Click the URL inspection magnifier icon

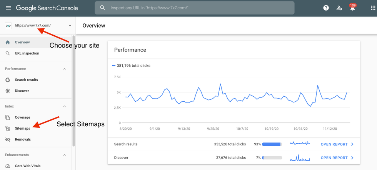pyautogui.click(x=8, y=53)
